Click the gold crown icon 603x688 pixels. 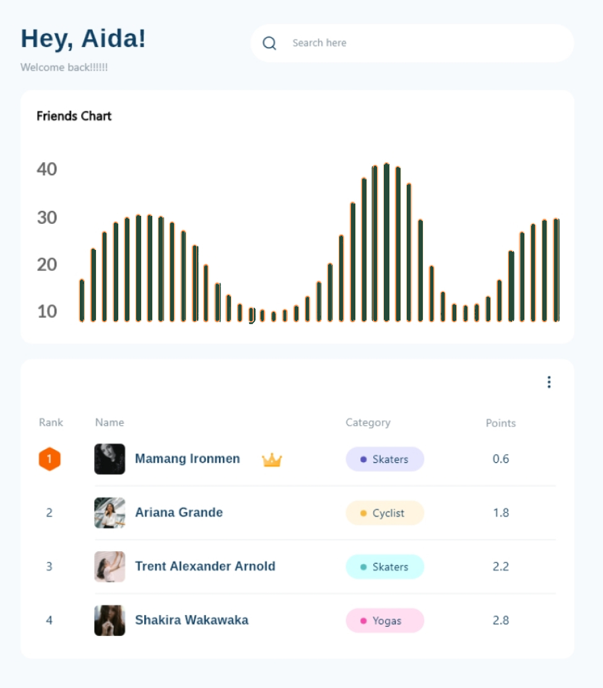(x=272, y=460)
